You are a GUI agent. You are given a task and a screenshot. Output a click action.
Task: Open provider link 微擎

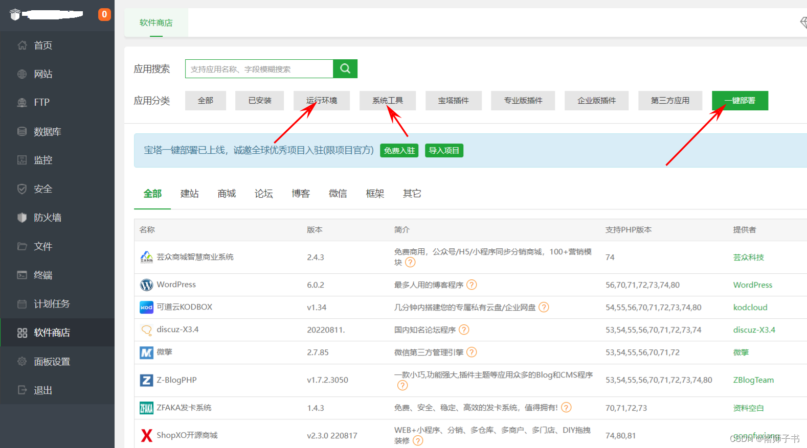741,352
